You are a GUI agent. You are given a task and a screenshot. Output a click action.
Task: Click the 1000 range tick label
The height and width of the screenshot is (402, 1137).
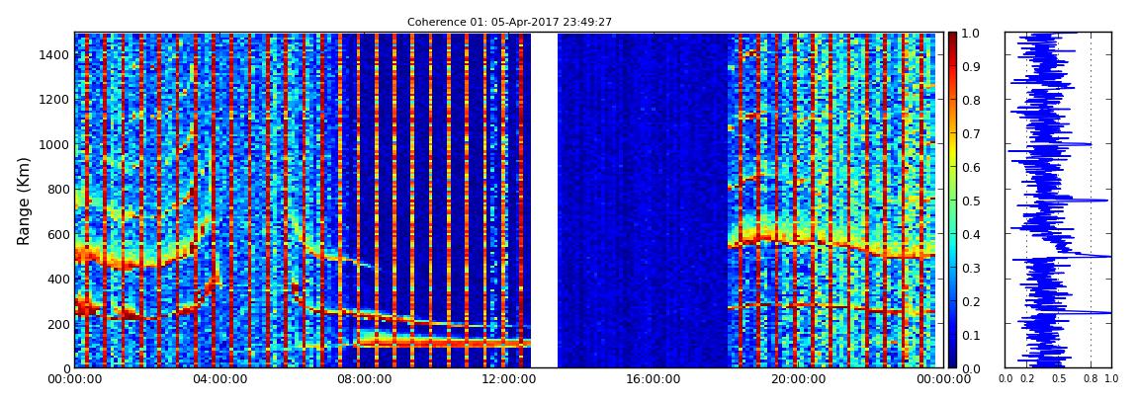point(55,144)
